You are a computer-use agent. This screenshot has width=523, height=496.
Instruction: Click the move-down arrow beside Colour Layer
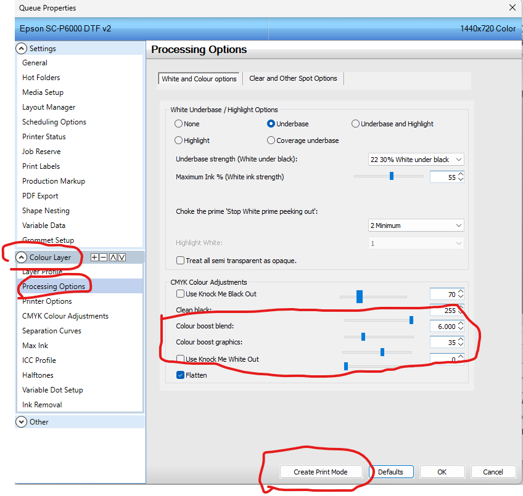tap(121, 257)
